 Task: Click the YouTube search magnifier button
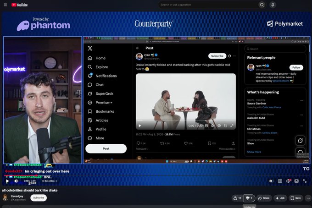262,5
